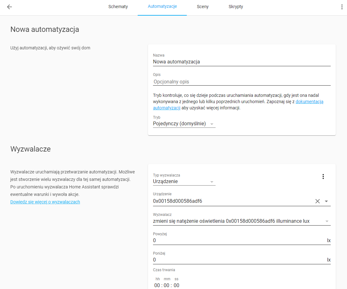Viewport: 347px width, 289px height.
Task: Open the Typ wyzwalacza dropdown
Action: click(x=184, y=182)
